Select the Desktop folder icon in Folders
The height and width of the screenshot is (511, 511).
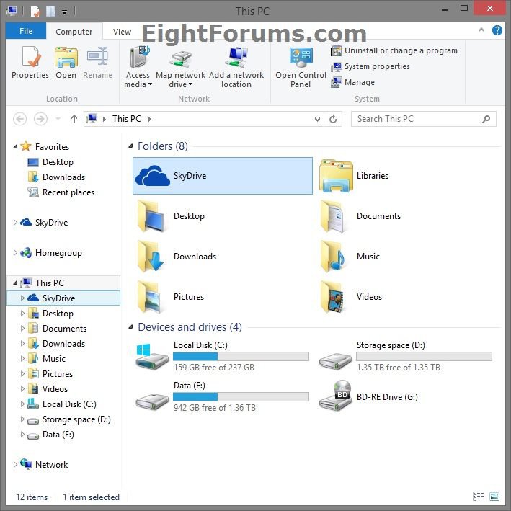pyautogui.click(x=151, y=215)
